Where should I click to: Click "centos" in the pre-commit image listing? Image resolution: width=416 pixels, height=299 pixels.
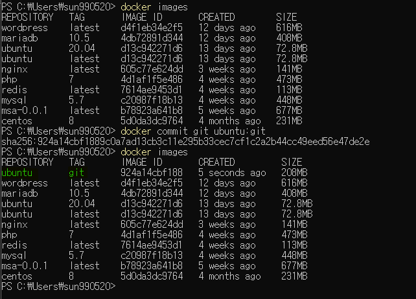pos(17,121)
